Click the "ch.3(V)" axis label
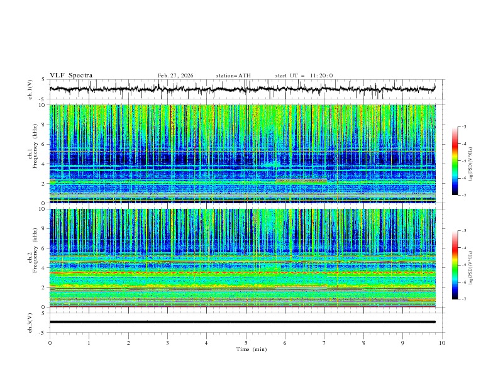498x385 pixels. [30, 323]
